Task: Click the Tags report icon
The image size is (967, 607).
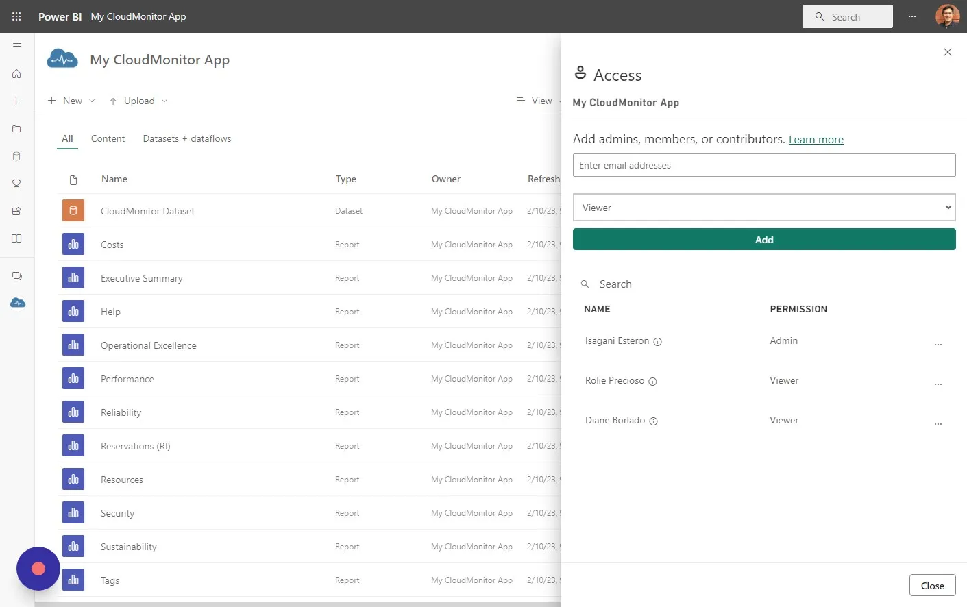Action: pos(73,580)
